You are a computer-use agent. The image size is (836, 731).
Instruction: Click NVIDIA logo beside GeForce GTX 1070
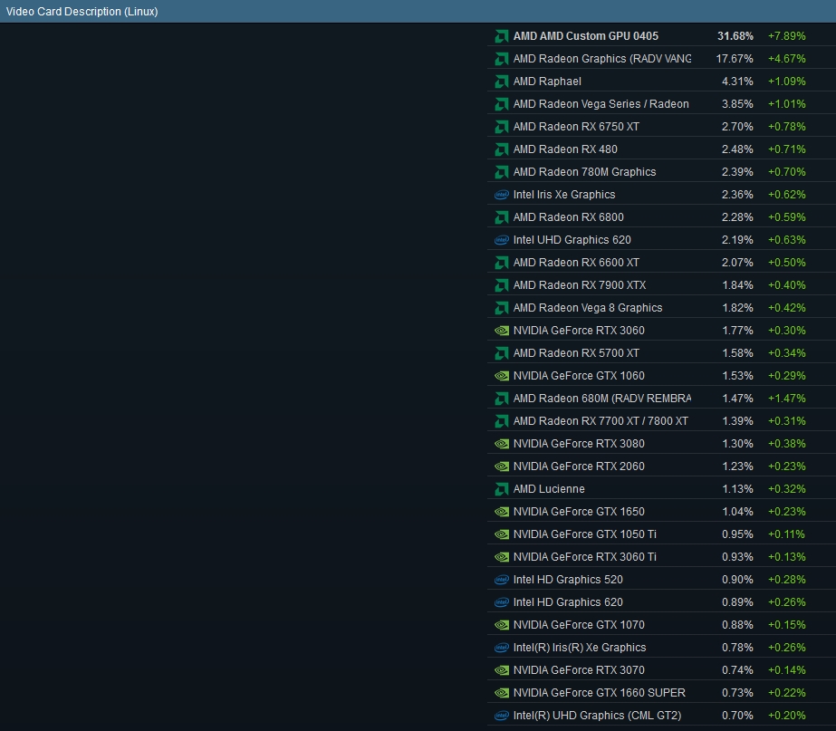coord(501,625)
